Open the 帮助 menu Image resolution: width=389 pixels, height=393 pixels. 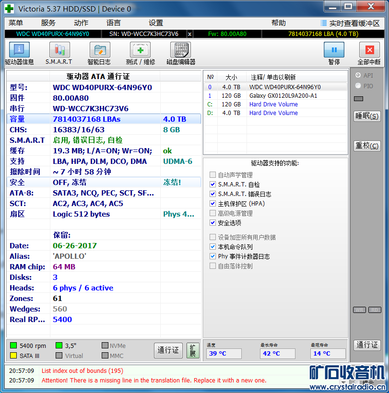278,23
